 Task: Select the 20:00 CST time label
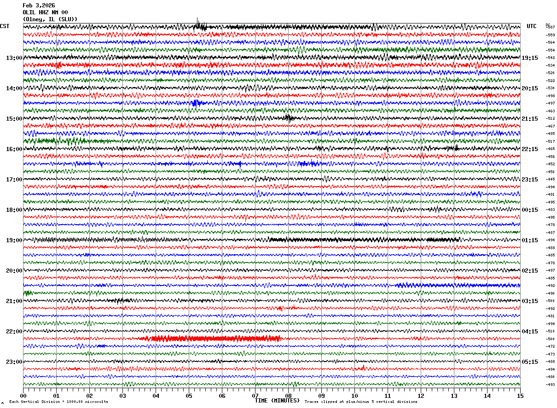[x=14, y=271]
